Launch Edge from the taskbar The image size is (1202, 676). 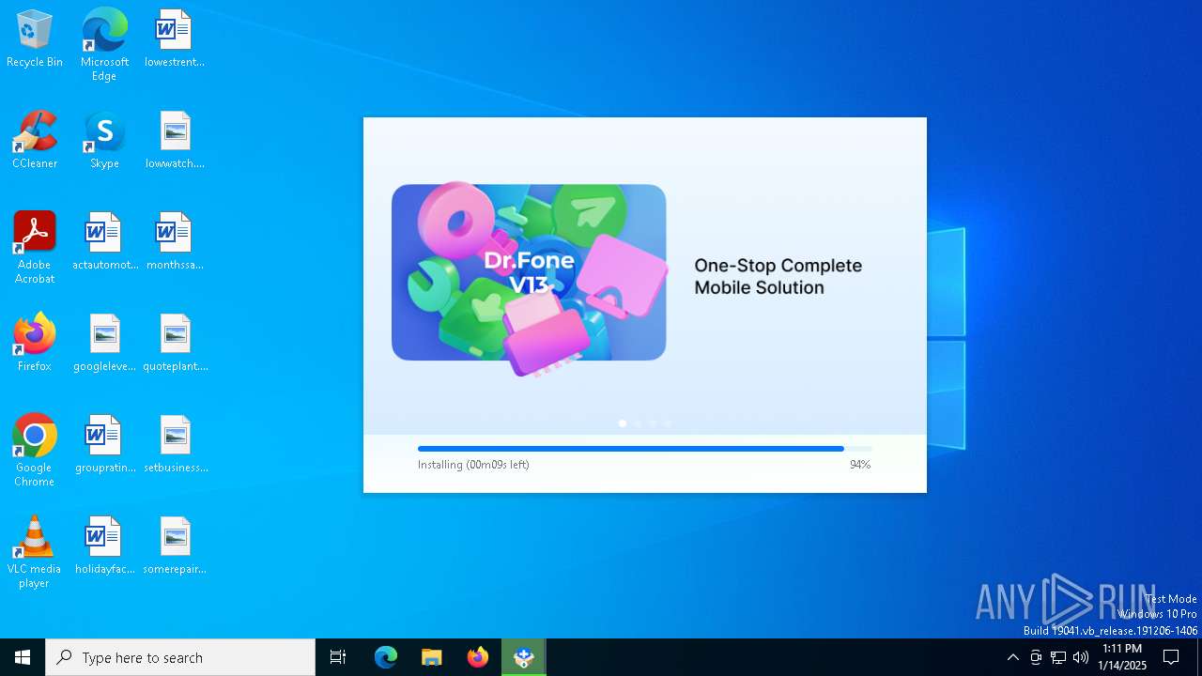click(386, 657)
